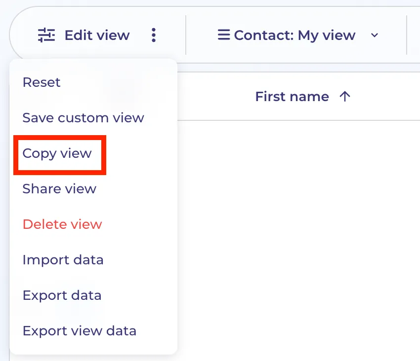Viewport: 420px width, 361px height.
Task: Click the list icon beside Contact: My view
Action: [224, 35]
